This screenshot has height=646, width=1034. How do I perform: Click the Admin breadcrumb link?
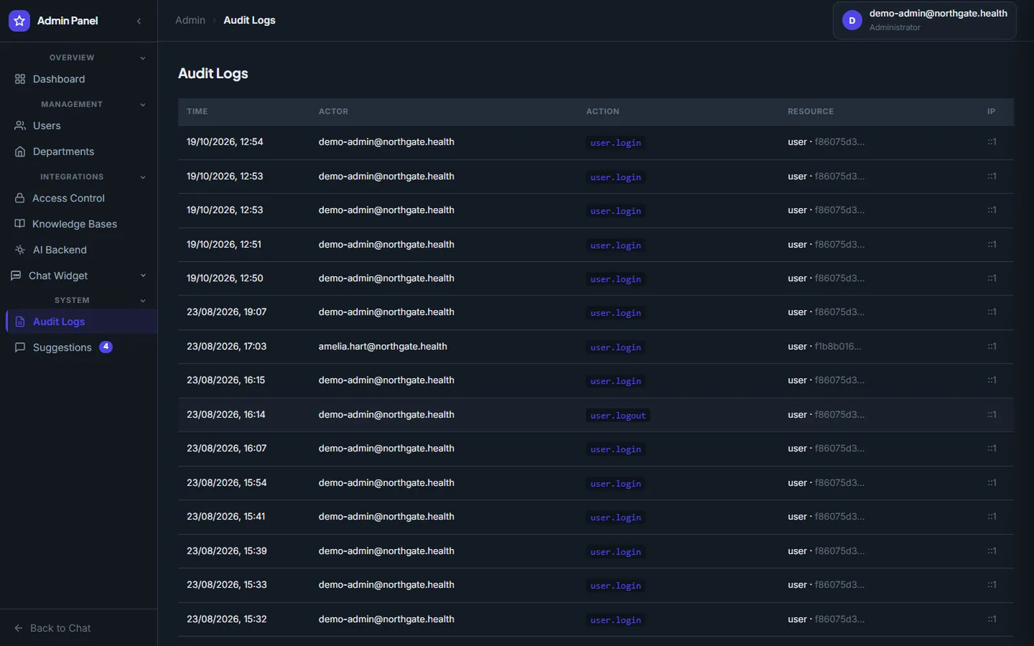(190, 20)
